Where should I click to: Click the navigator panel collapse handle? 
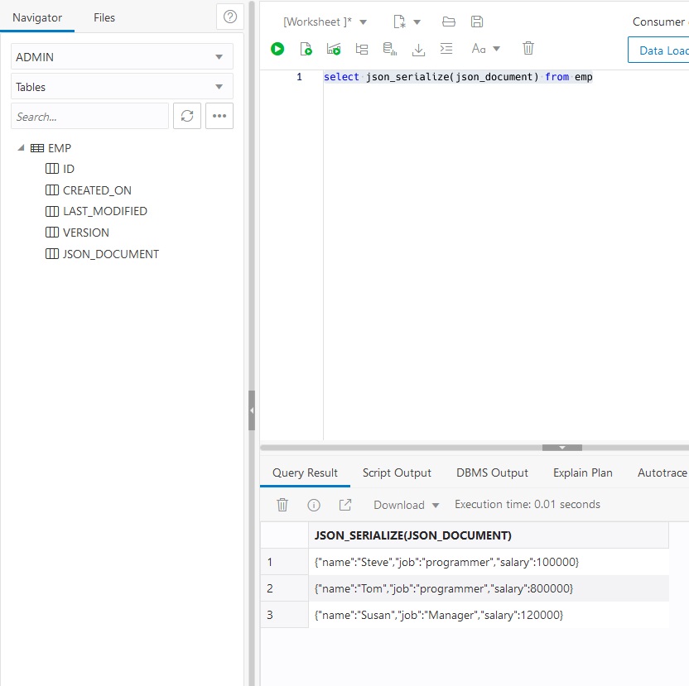(x=252, y=410)
